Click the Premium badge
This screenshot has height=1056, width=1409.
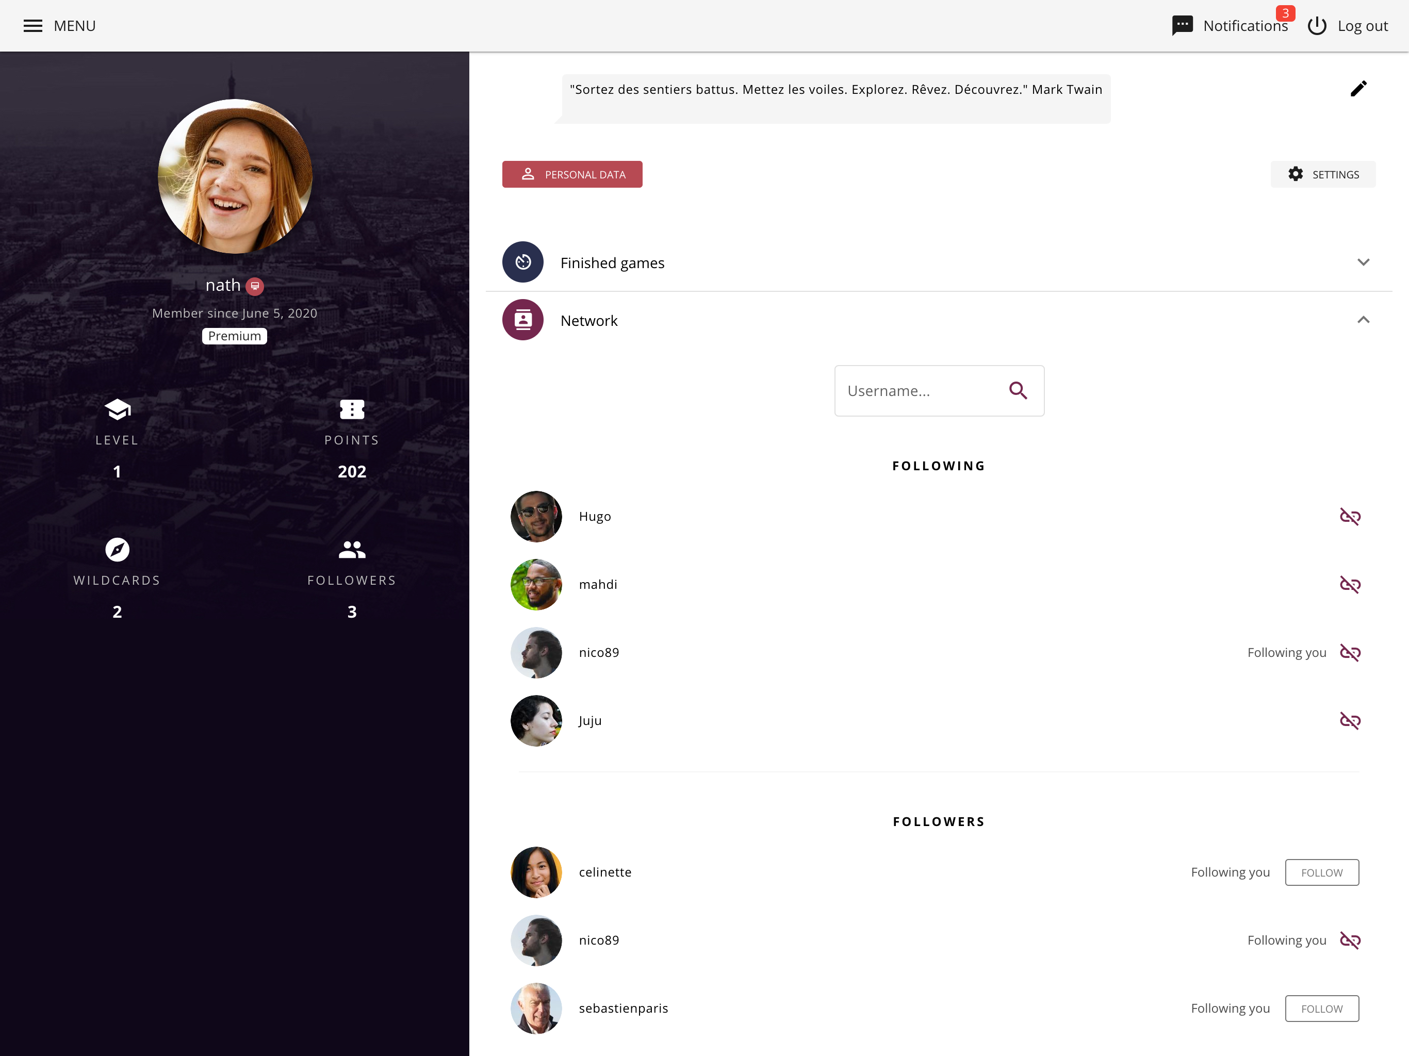coord(235,336)
